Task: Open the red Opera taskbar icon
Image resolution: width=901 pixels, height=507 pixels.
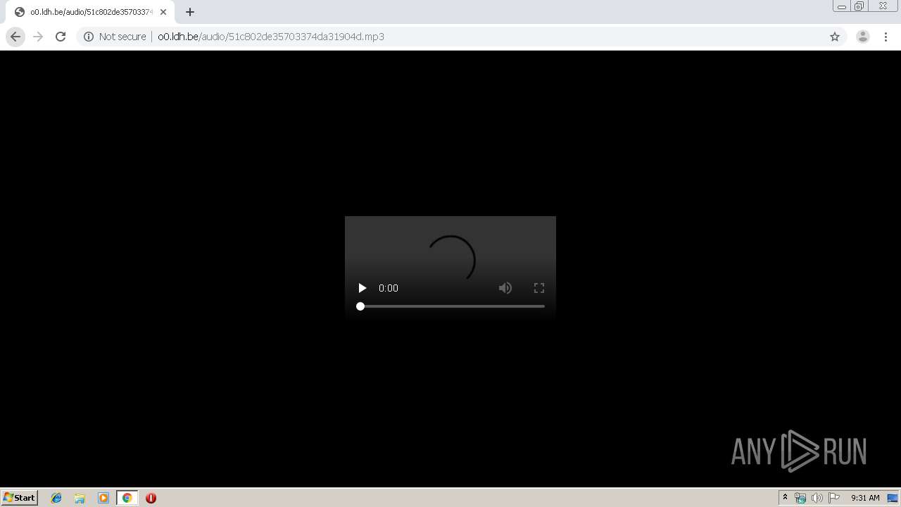Action: [151, 498]
